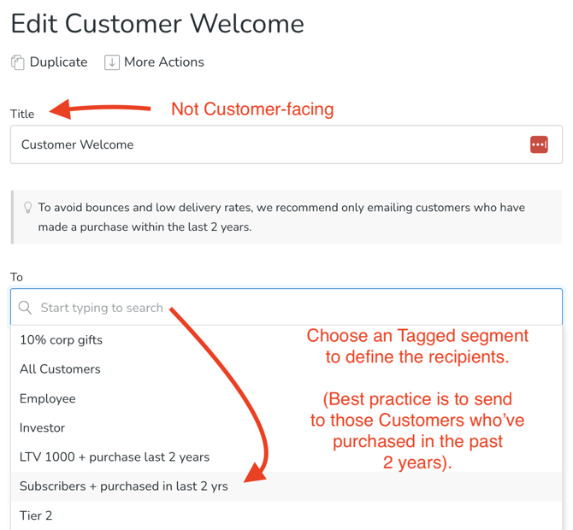Click the red ellipsis icon in Title field
Screen dimensions: 573x530
(x=539, y=145)
